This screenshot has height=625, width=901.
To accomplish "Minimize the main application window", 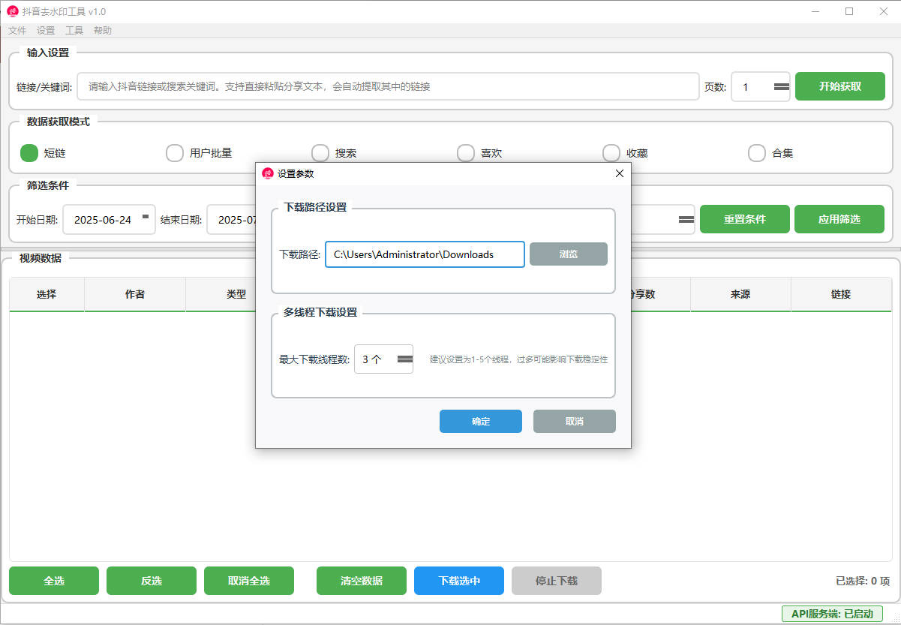I will point(815,11).
